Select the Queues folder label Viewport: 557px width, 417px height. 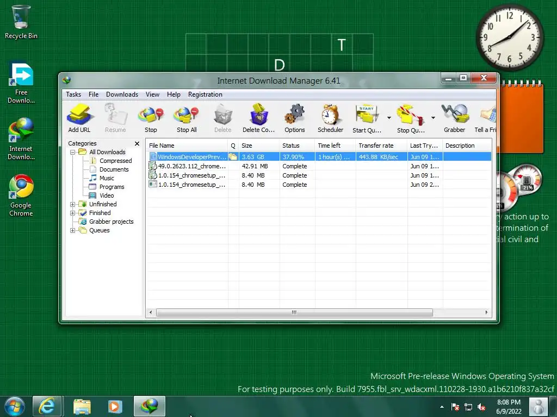coord(99,230)
